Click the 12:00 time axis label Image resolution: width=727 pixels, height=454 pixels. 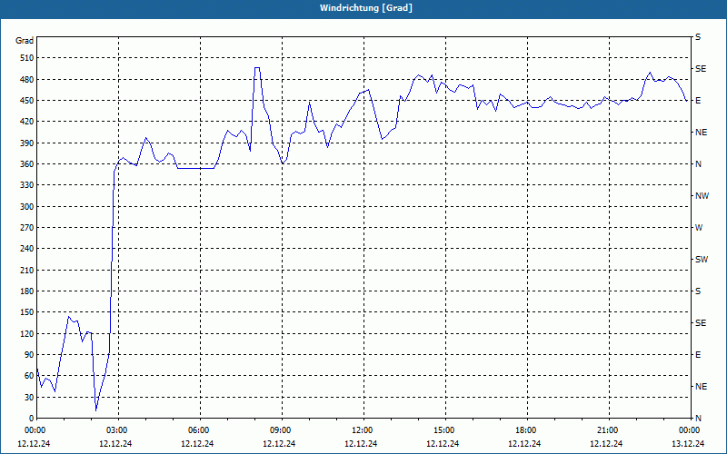click(363, 429)
